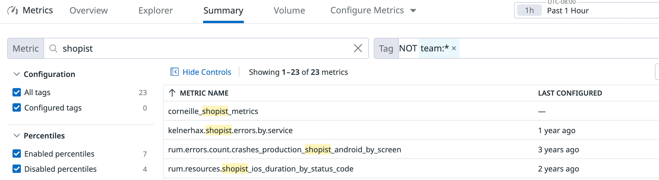Click the Tag label beside filter box
Viewport: 659px width, 180px height.
(x=386, y=48)
